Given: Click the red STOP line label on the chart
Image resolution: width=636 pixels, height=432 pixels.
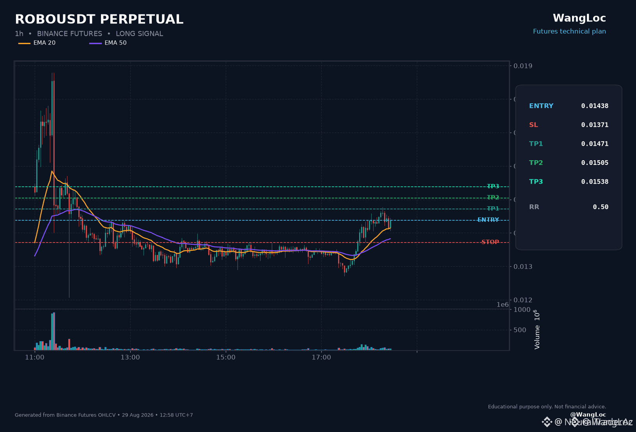Looking at the screenshot, I should point(490,242).
